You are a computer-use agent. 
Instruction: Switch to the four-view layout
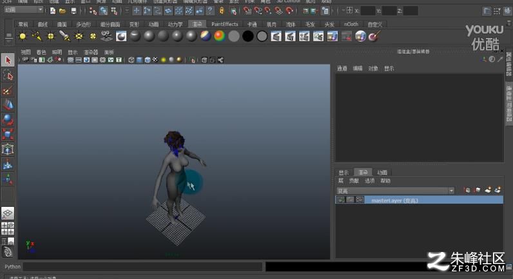8,229
